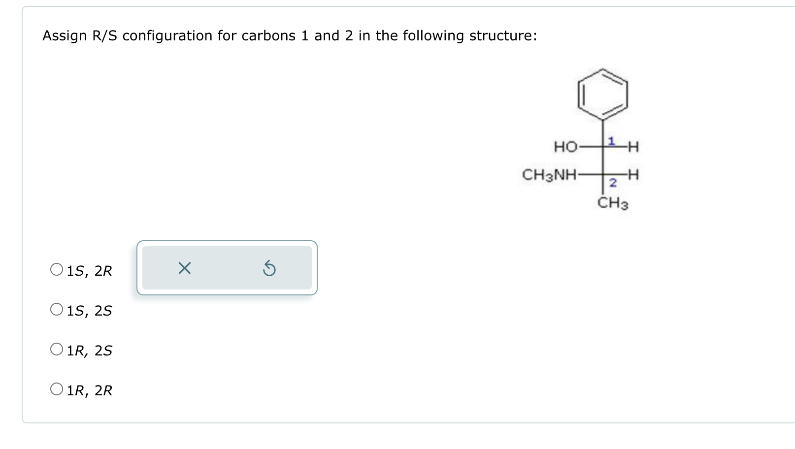Image resolution: width=795 pixels, height=449 pixels.
Task: Select the 1R, 2R answer option
Action: point(56,389)
